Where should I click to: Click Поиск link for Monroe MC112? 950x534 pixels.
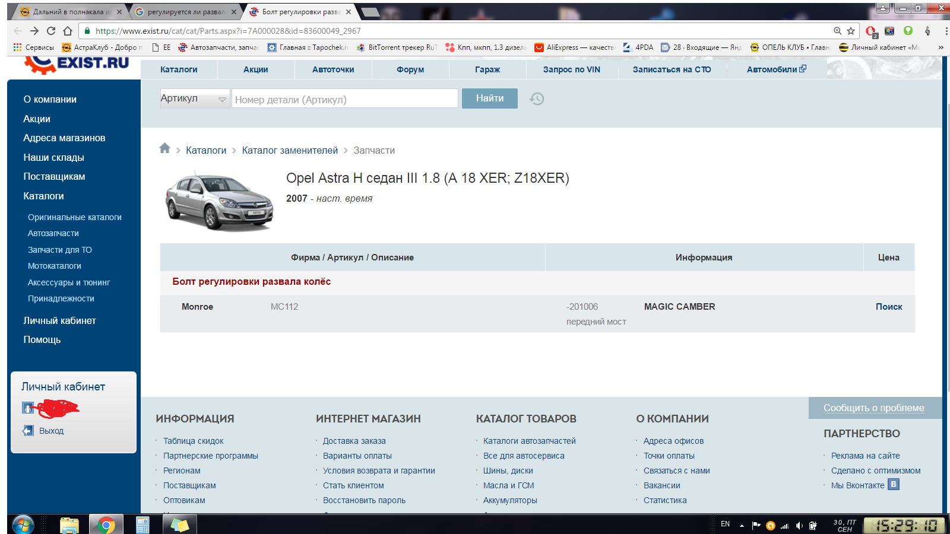[x=889, y=307]
